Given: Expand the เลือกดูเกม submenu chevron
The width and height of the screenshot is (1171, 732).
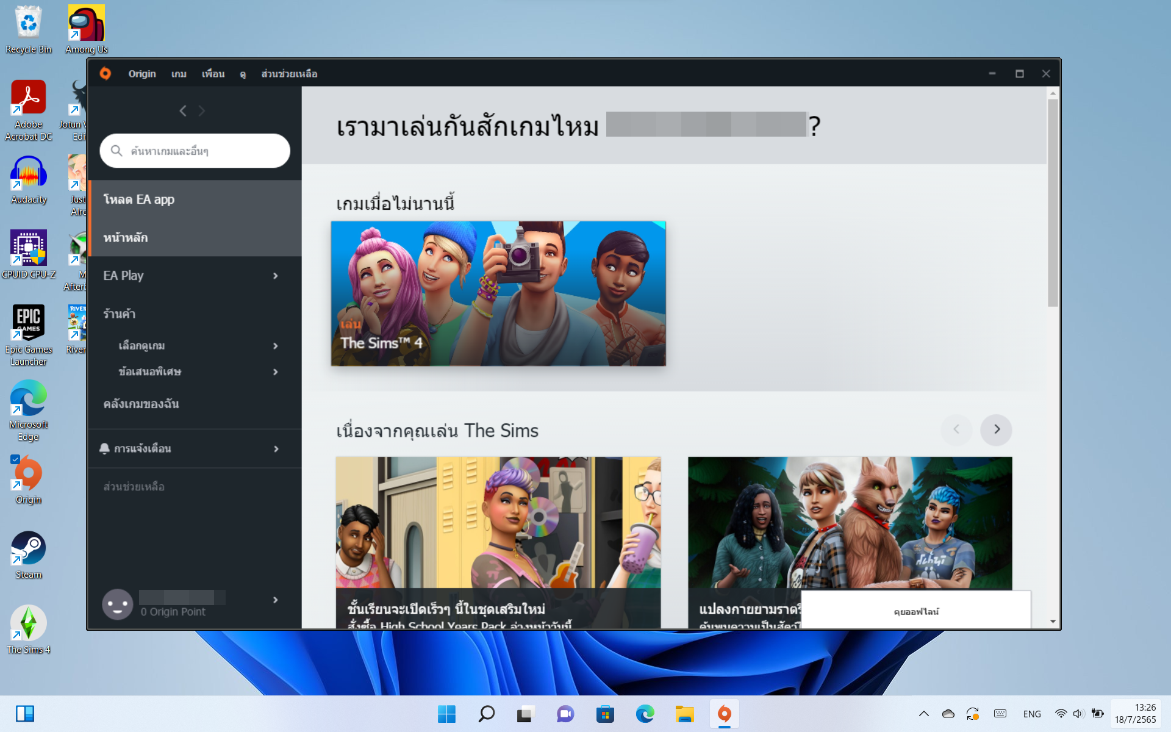Looking at the screenshot, I should (276, 346).
